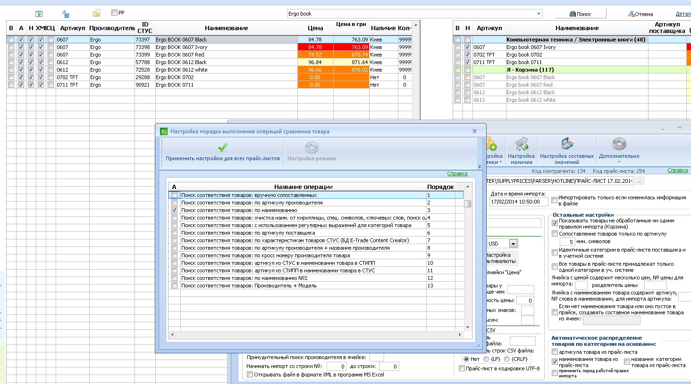Image resolution: width=691 pixels, height=384 pixels.
Task: Click the 'Начинать импорт со строки' number field
Action: (x=337, y=366)
